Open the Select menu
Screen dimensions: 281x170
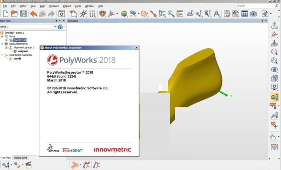tap(23, 6)
